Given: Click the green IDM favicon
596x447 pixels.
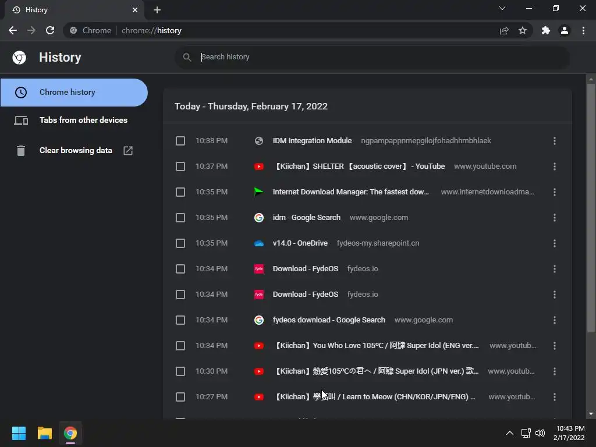Looking at the screenshot, I should 259,192.
